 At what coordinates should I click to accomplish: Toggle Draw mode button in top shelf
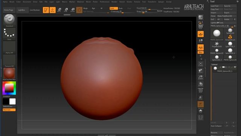pyautogui.click(x=53, y=10)
